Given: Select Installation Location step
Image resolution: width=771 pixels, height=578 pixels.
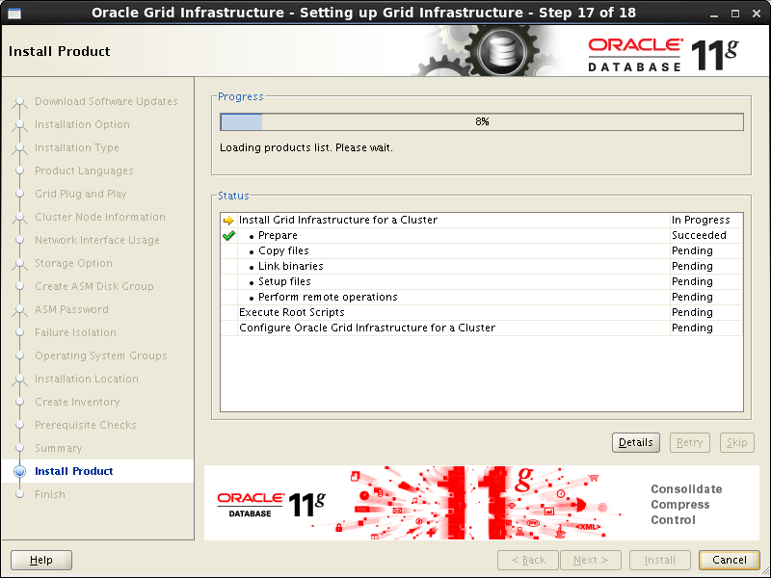Looking at the screenshot, I should (x=87, y=379).
